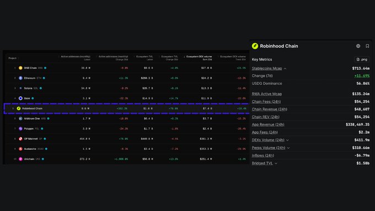This screenshot has width=375, height=211.
Task: Click the -$6.79m Inflows value
Action: point(362,155)
